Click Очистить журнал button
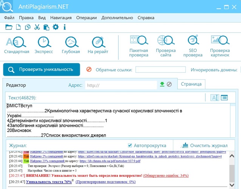 [x=205, y=146]
